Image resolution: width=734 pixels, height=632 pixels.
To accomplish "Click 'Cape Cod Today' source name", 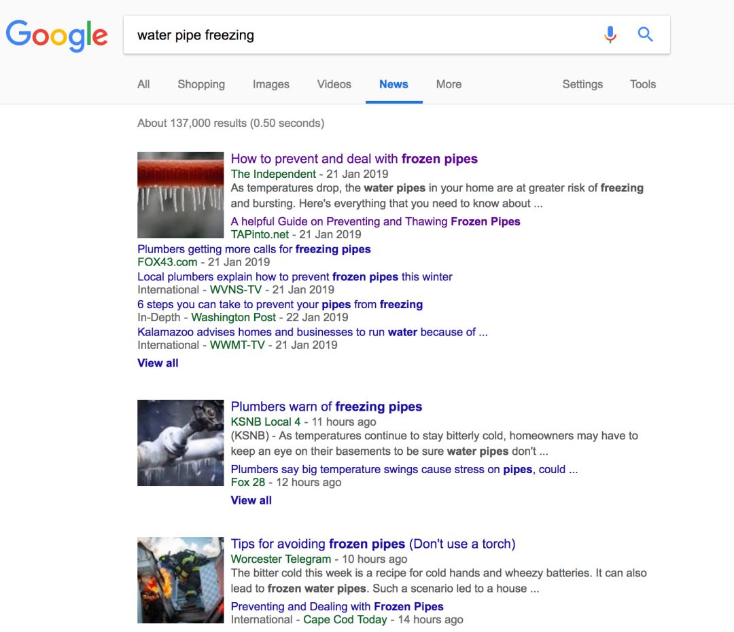I will click(x=345, y=620).
